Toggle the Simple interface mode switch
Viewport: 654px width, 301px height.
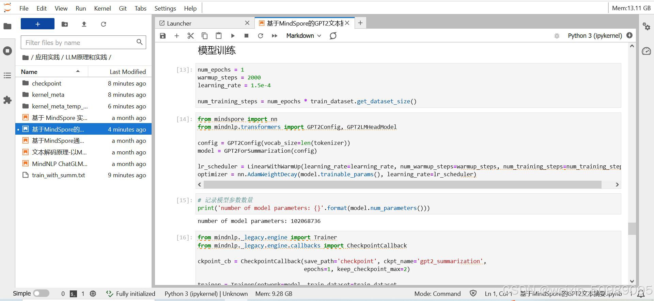41,294
